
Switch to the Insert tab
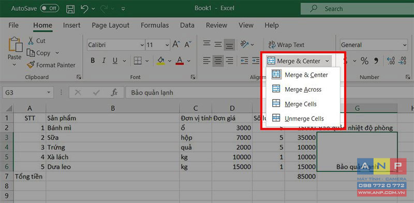tap(71, 25)
